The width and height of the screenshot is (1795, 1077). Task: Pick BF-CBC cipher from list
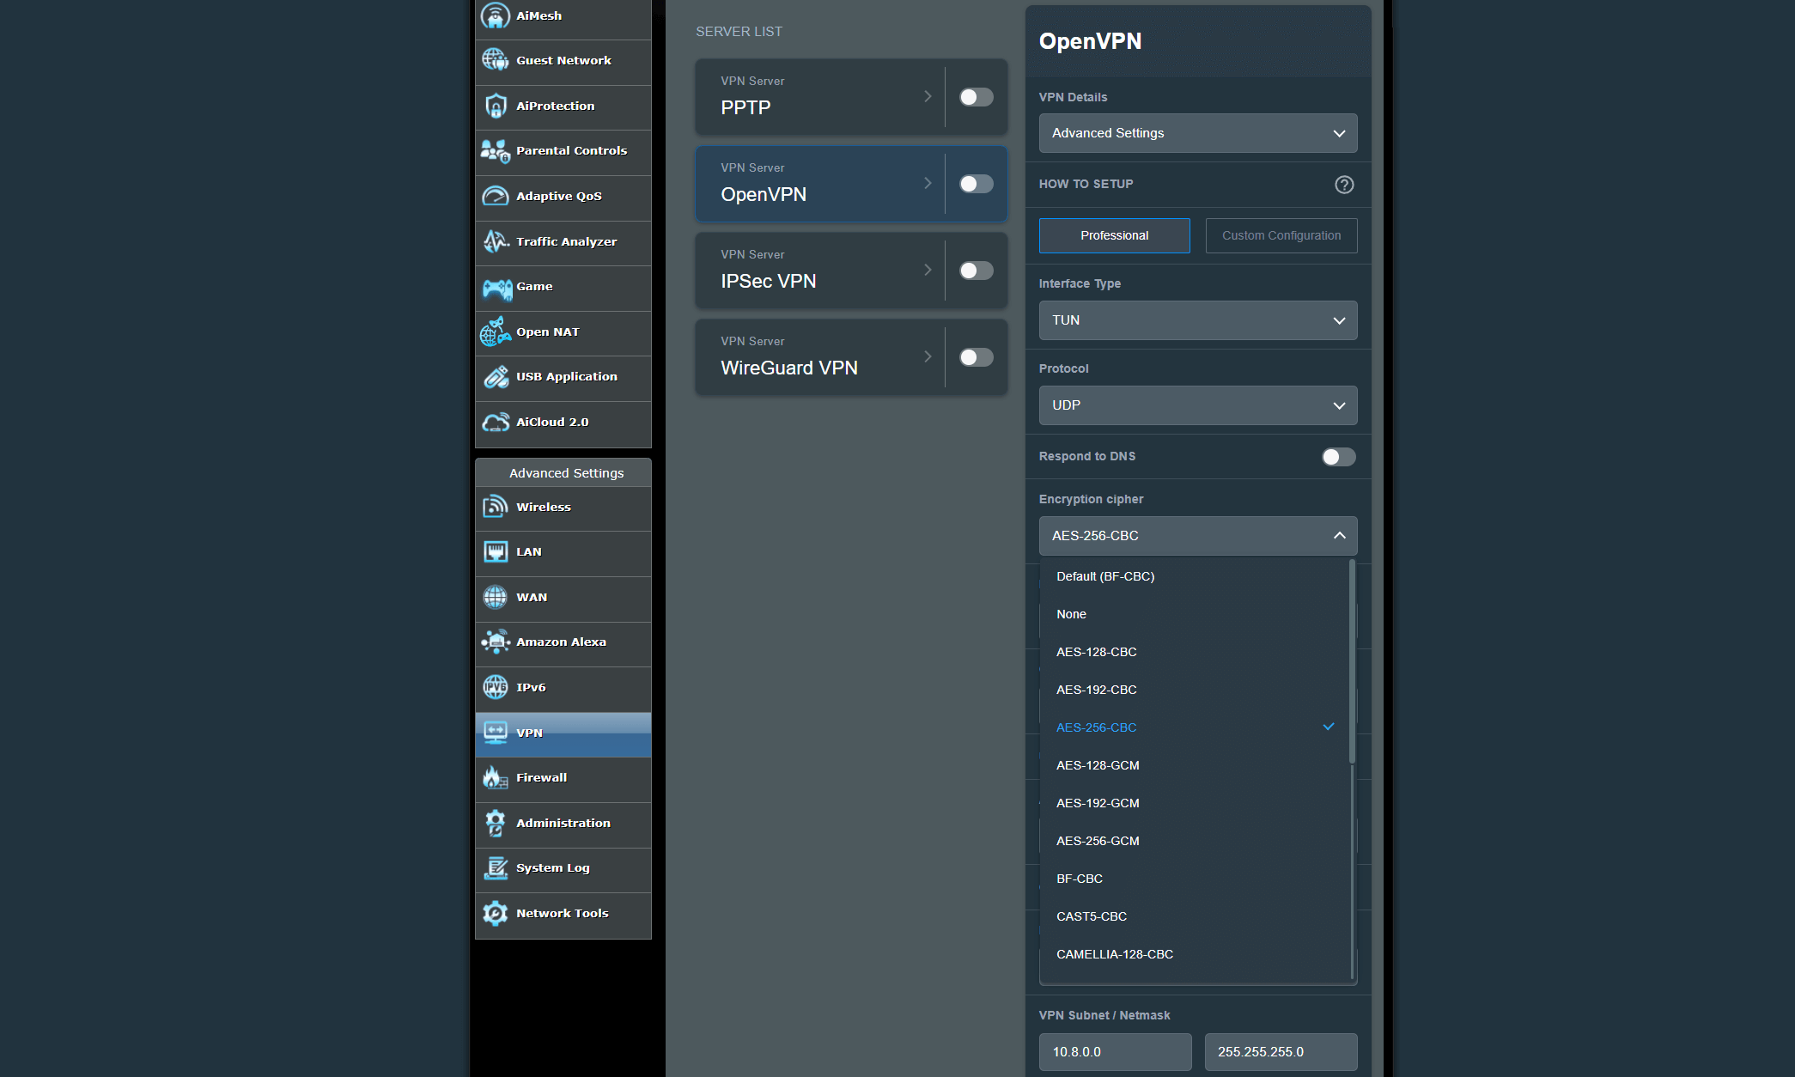click(1194, 879)
